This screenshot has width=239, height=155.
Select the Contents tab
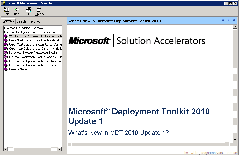tap(8, 21)
